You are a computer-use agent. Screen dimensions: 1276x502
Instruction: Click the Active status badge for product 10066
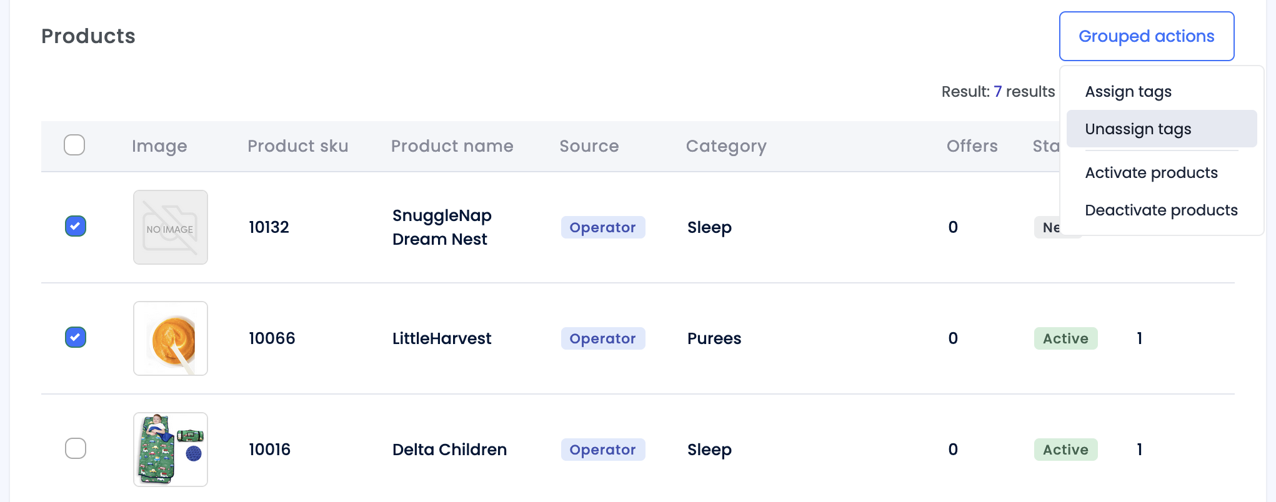click(x=1065, y=338)
